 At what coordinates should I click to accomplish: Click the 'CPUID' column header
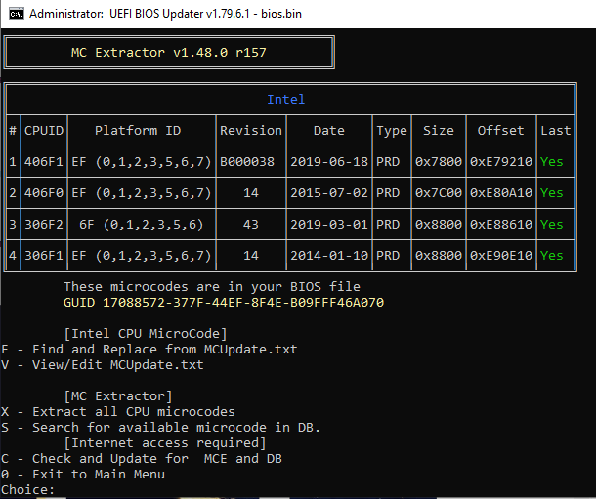(x=44, y=131)
